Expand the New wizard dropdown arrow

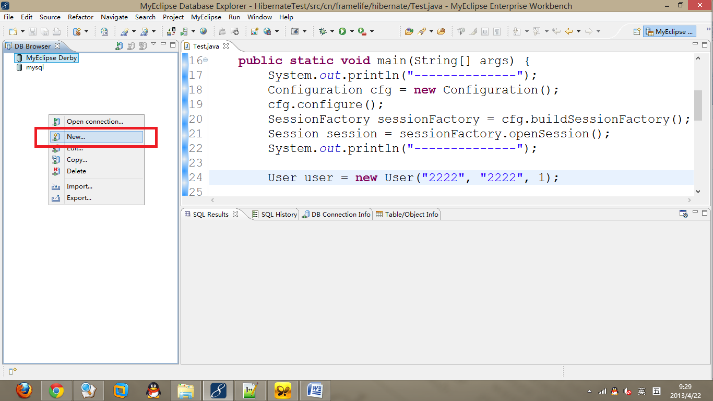[x=21, y=32]
